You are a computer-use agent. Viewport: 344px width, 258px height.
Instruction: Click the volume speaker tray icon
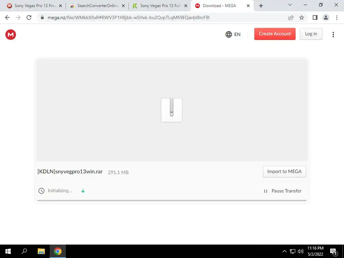(x=301, y=251)
